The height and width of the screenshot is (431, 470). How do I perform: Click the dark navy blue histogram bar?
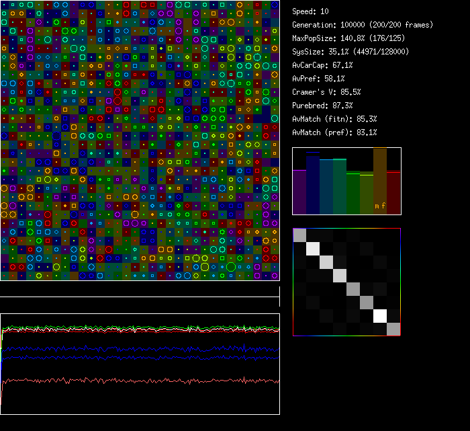click(313, 183)
